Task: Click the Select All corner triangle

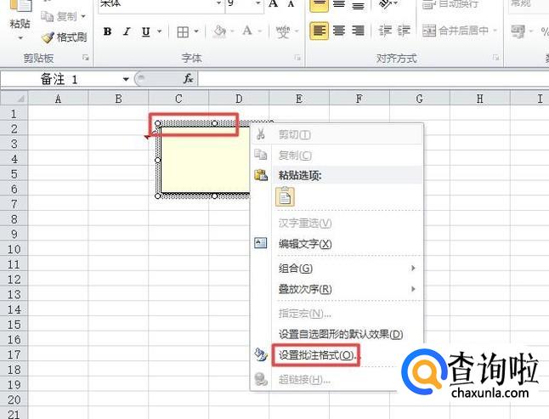Action: 14,98
